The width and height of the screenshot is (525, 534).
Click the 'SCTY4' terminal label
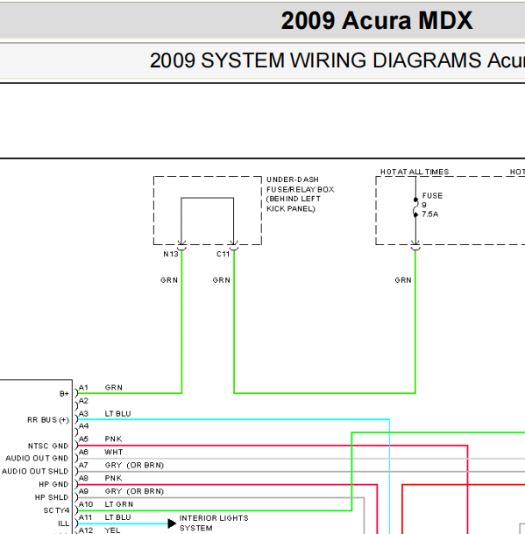(56, 510)
